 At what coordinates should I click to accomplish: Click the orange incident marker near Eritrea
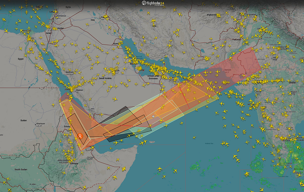click(80, 136)
